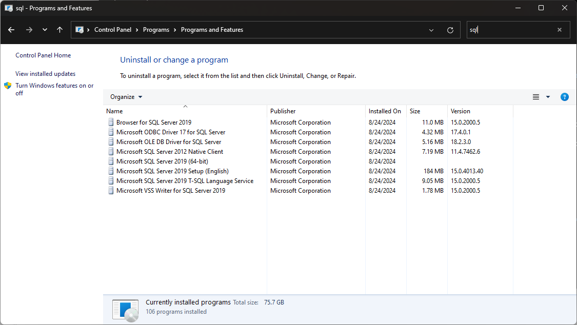
Task: Minimize the Programs and Features window
Action: (x=518, y=8)
